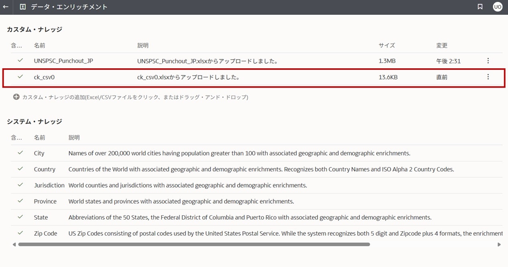508x267 pixels.
Task: Click the State description about 50 States
Action: [x=250, y=218]
